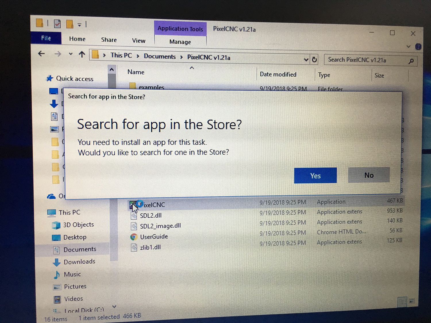Open the Home ribbon tab
This screenshot has width=431, height=323.
coord(77,39)
